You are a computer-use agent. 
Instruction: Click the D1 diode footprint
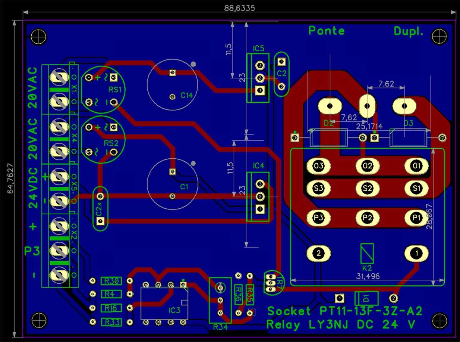[x=366, y=298]
